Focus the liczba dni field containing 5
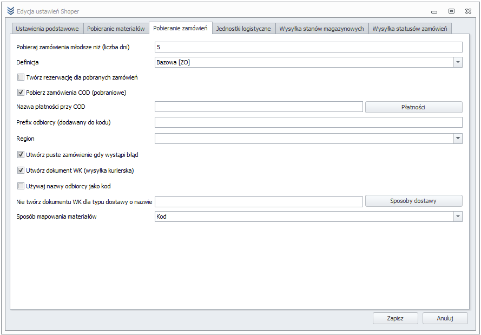Screen dimensions: 481x335 [308, 47]
